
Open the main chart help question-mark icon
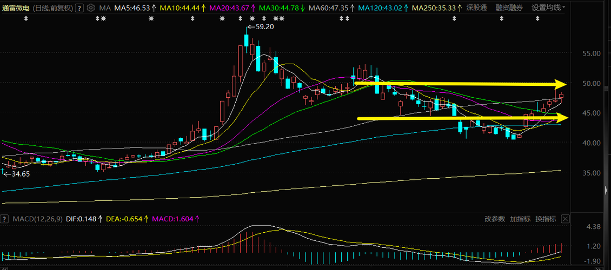(x=79, y=8)
